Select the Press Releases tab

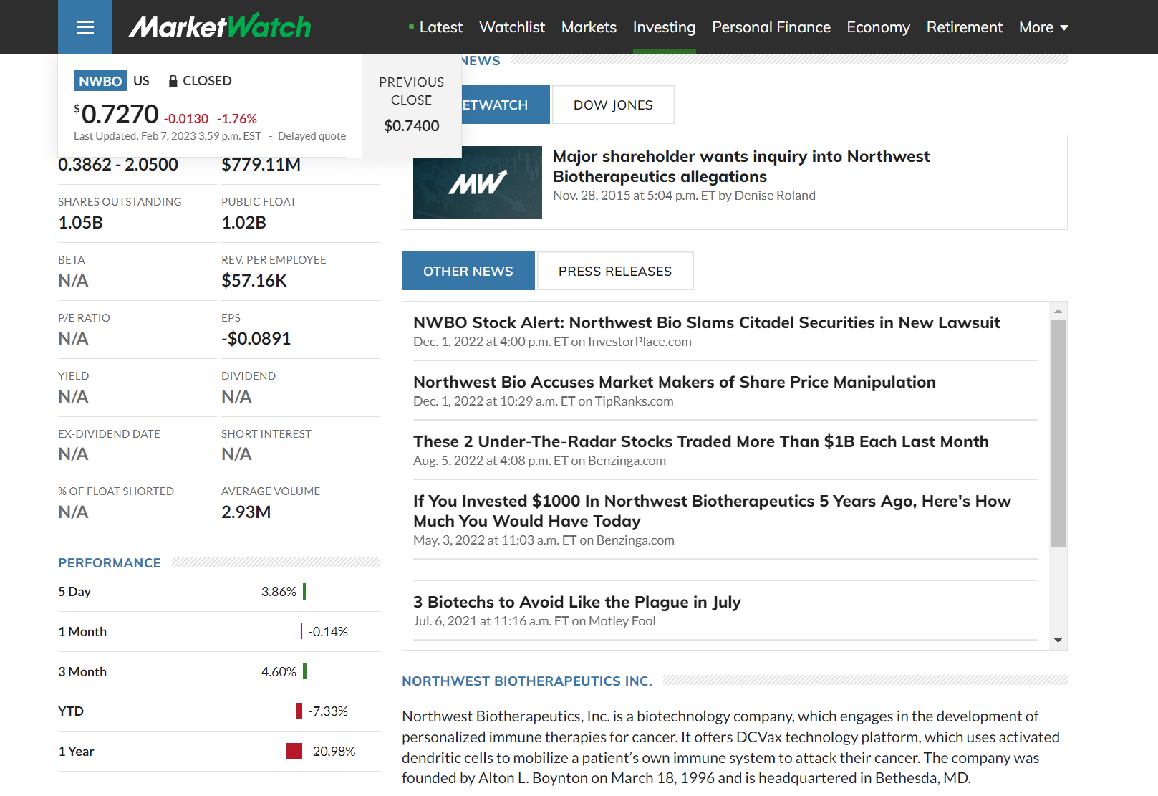(x=615, y=271)
